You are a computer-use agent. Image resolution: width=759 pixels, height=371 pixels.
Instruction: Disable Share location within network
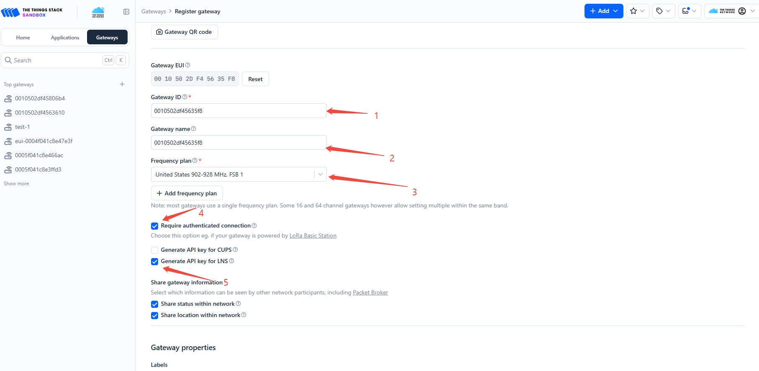click(155, 315)
